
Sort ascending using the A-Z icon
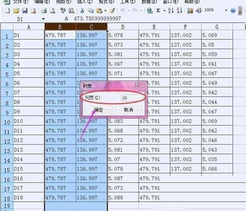pos(170,10)
